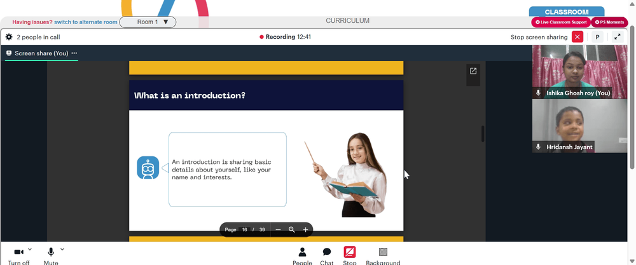Image resolution: width=636 pixels, height=265 pixels.
Task: Stop screen share via red Stop icon
Action: [350, 252]
